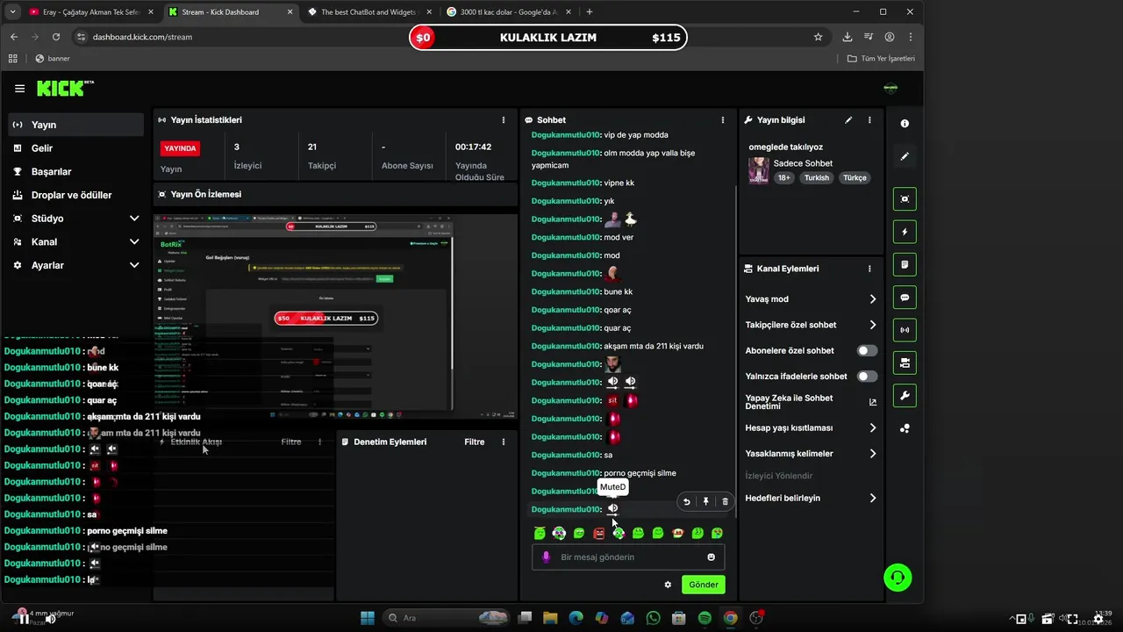Click the 18+ tag chip
The height and width of the screenshot is (632, 1123).
point(783,177)
